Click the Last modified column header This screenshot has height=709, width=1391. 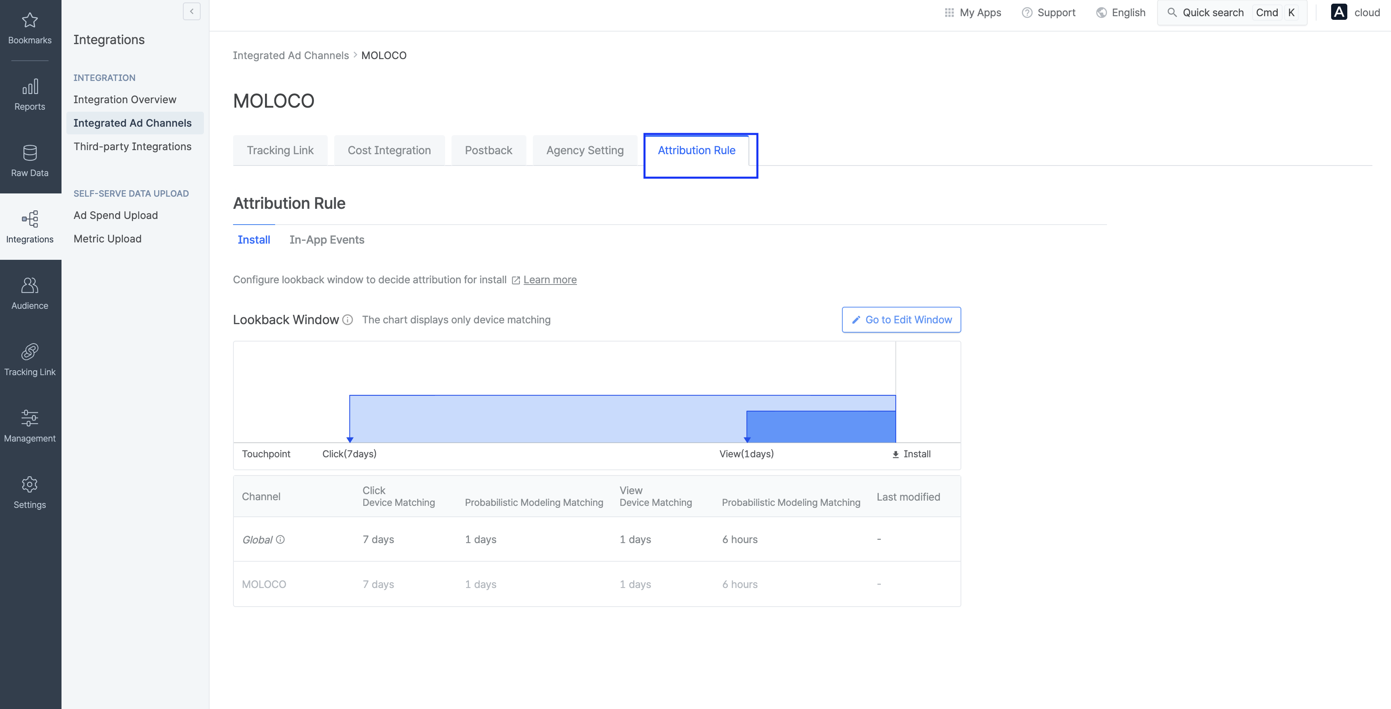pos(908,497)
